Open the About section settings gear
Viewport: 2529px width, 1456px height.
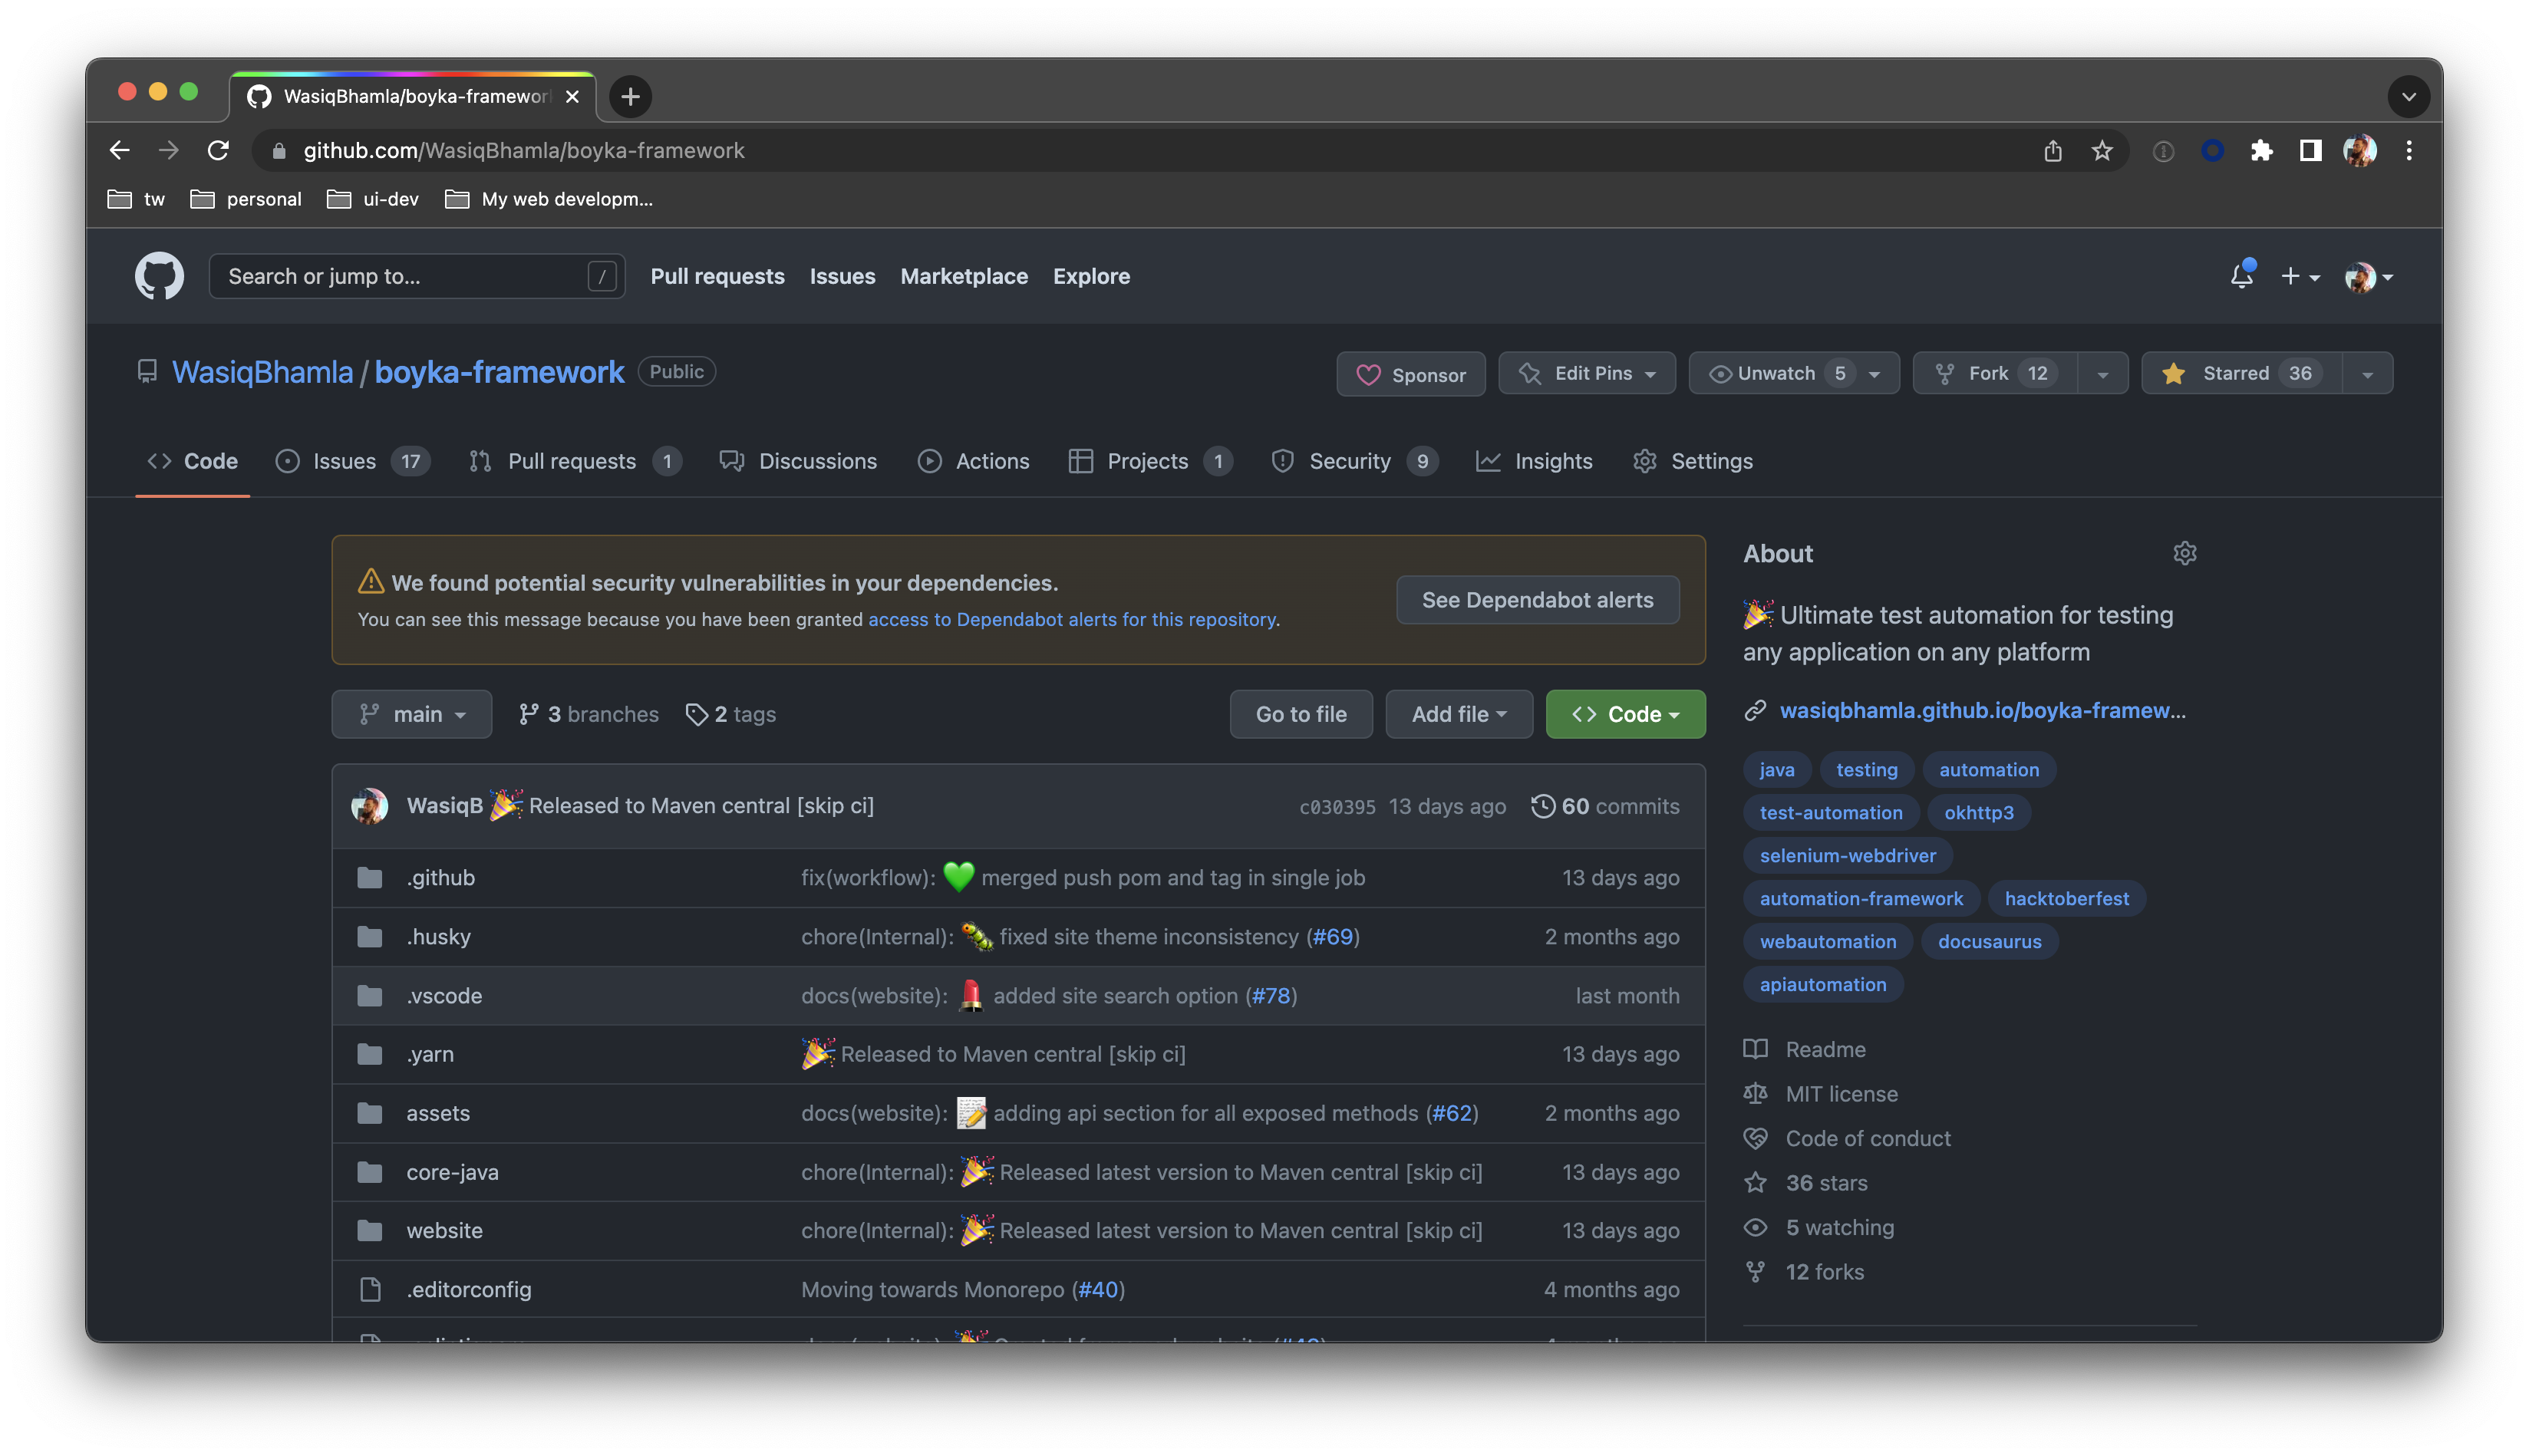tap(2185, 553)
